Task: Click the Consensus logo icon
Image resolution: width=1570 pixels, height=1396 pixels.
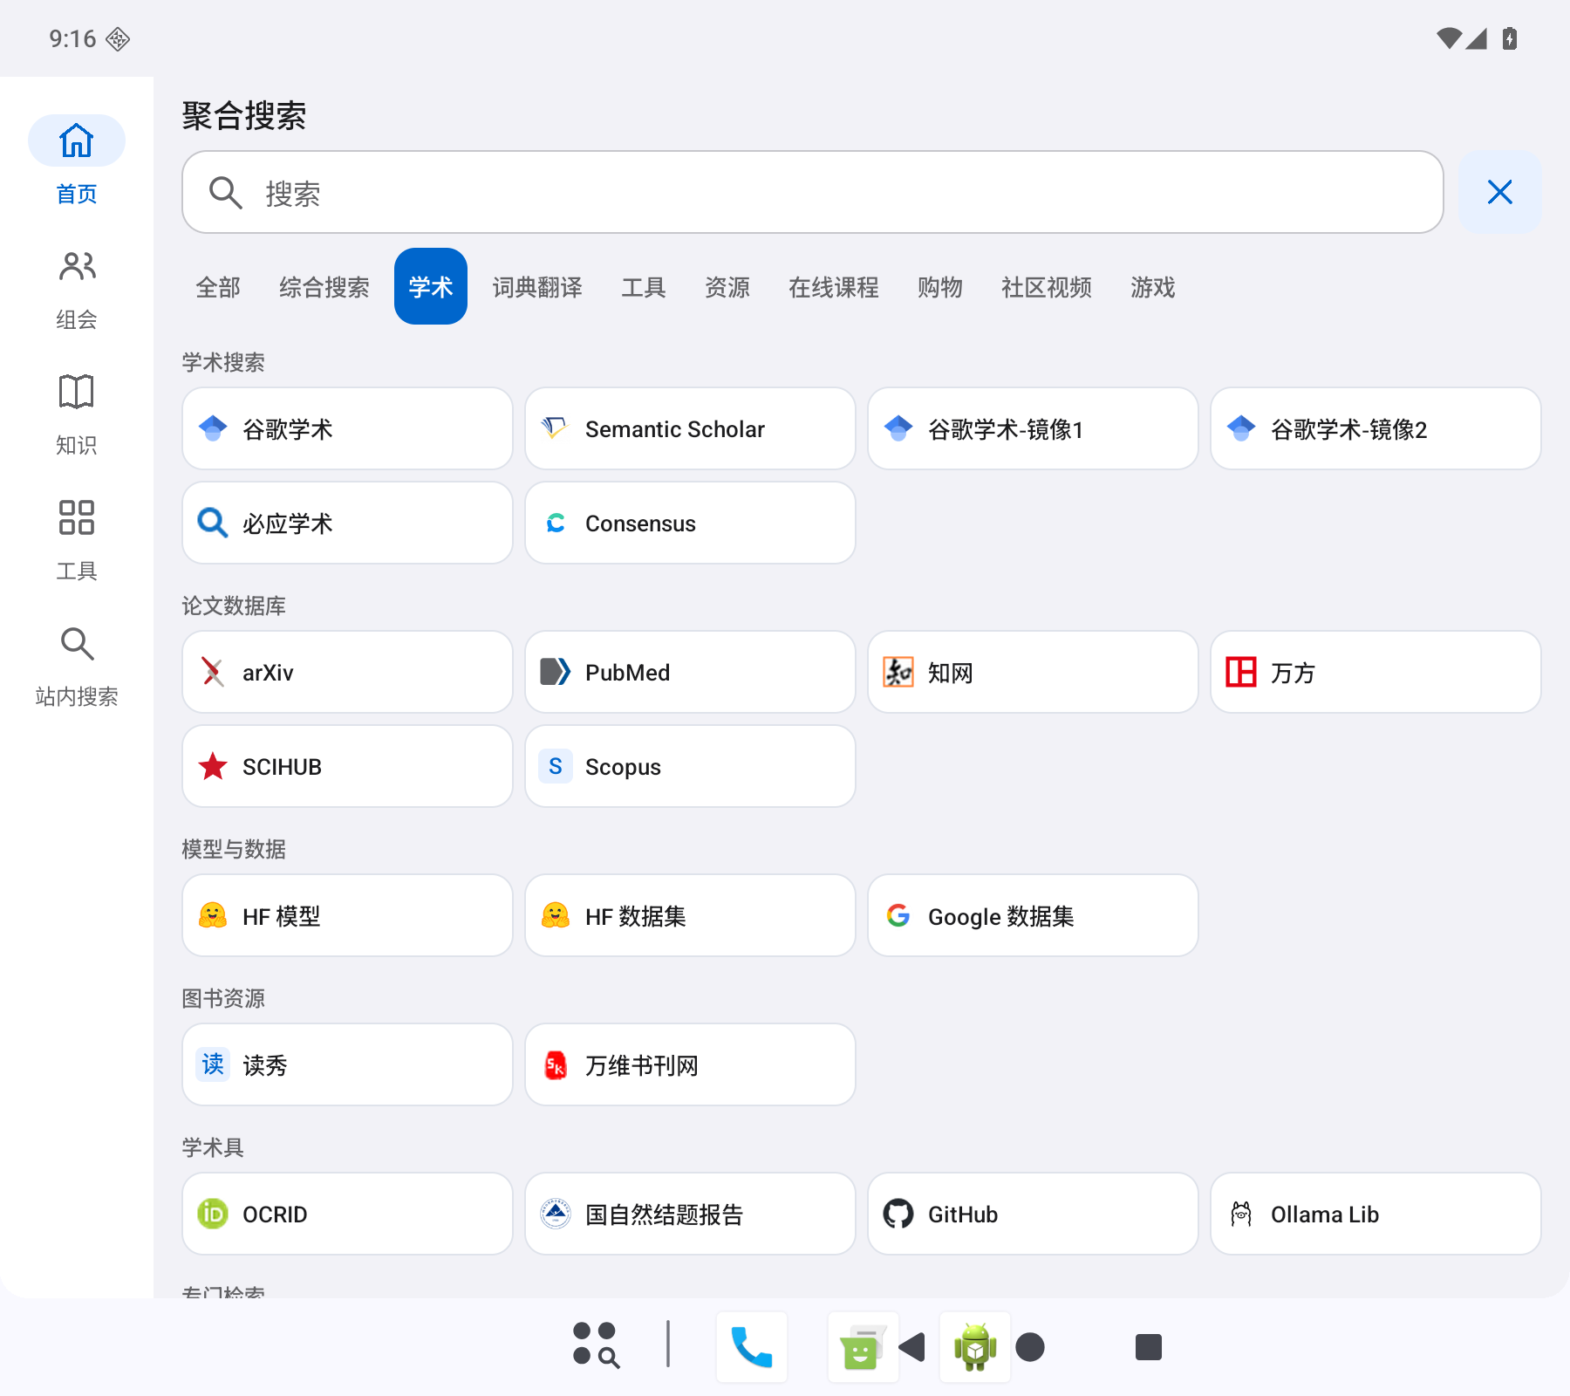Action: (555, 523)
